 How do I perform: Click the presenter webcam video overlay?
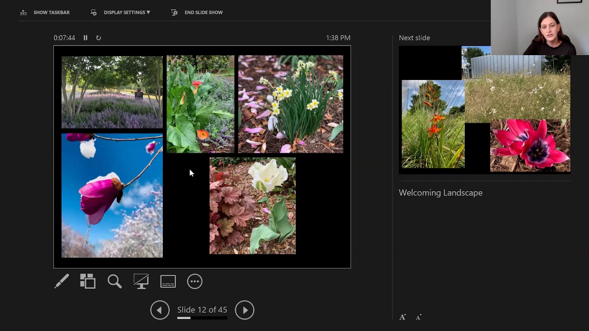(x=540, y=28)
